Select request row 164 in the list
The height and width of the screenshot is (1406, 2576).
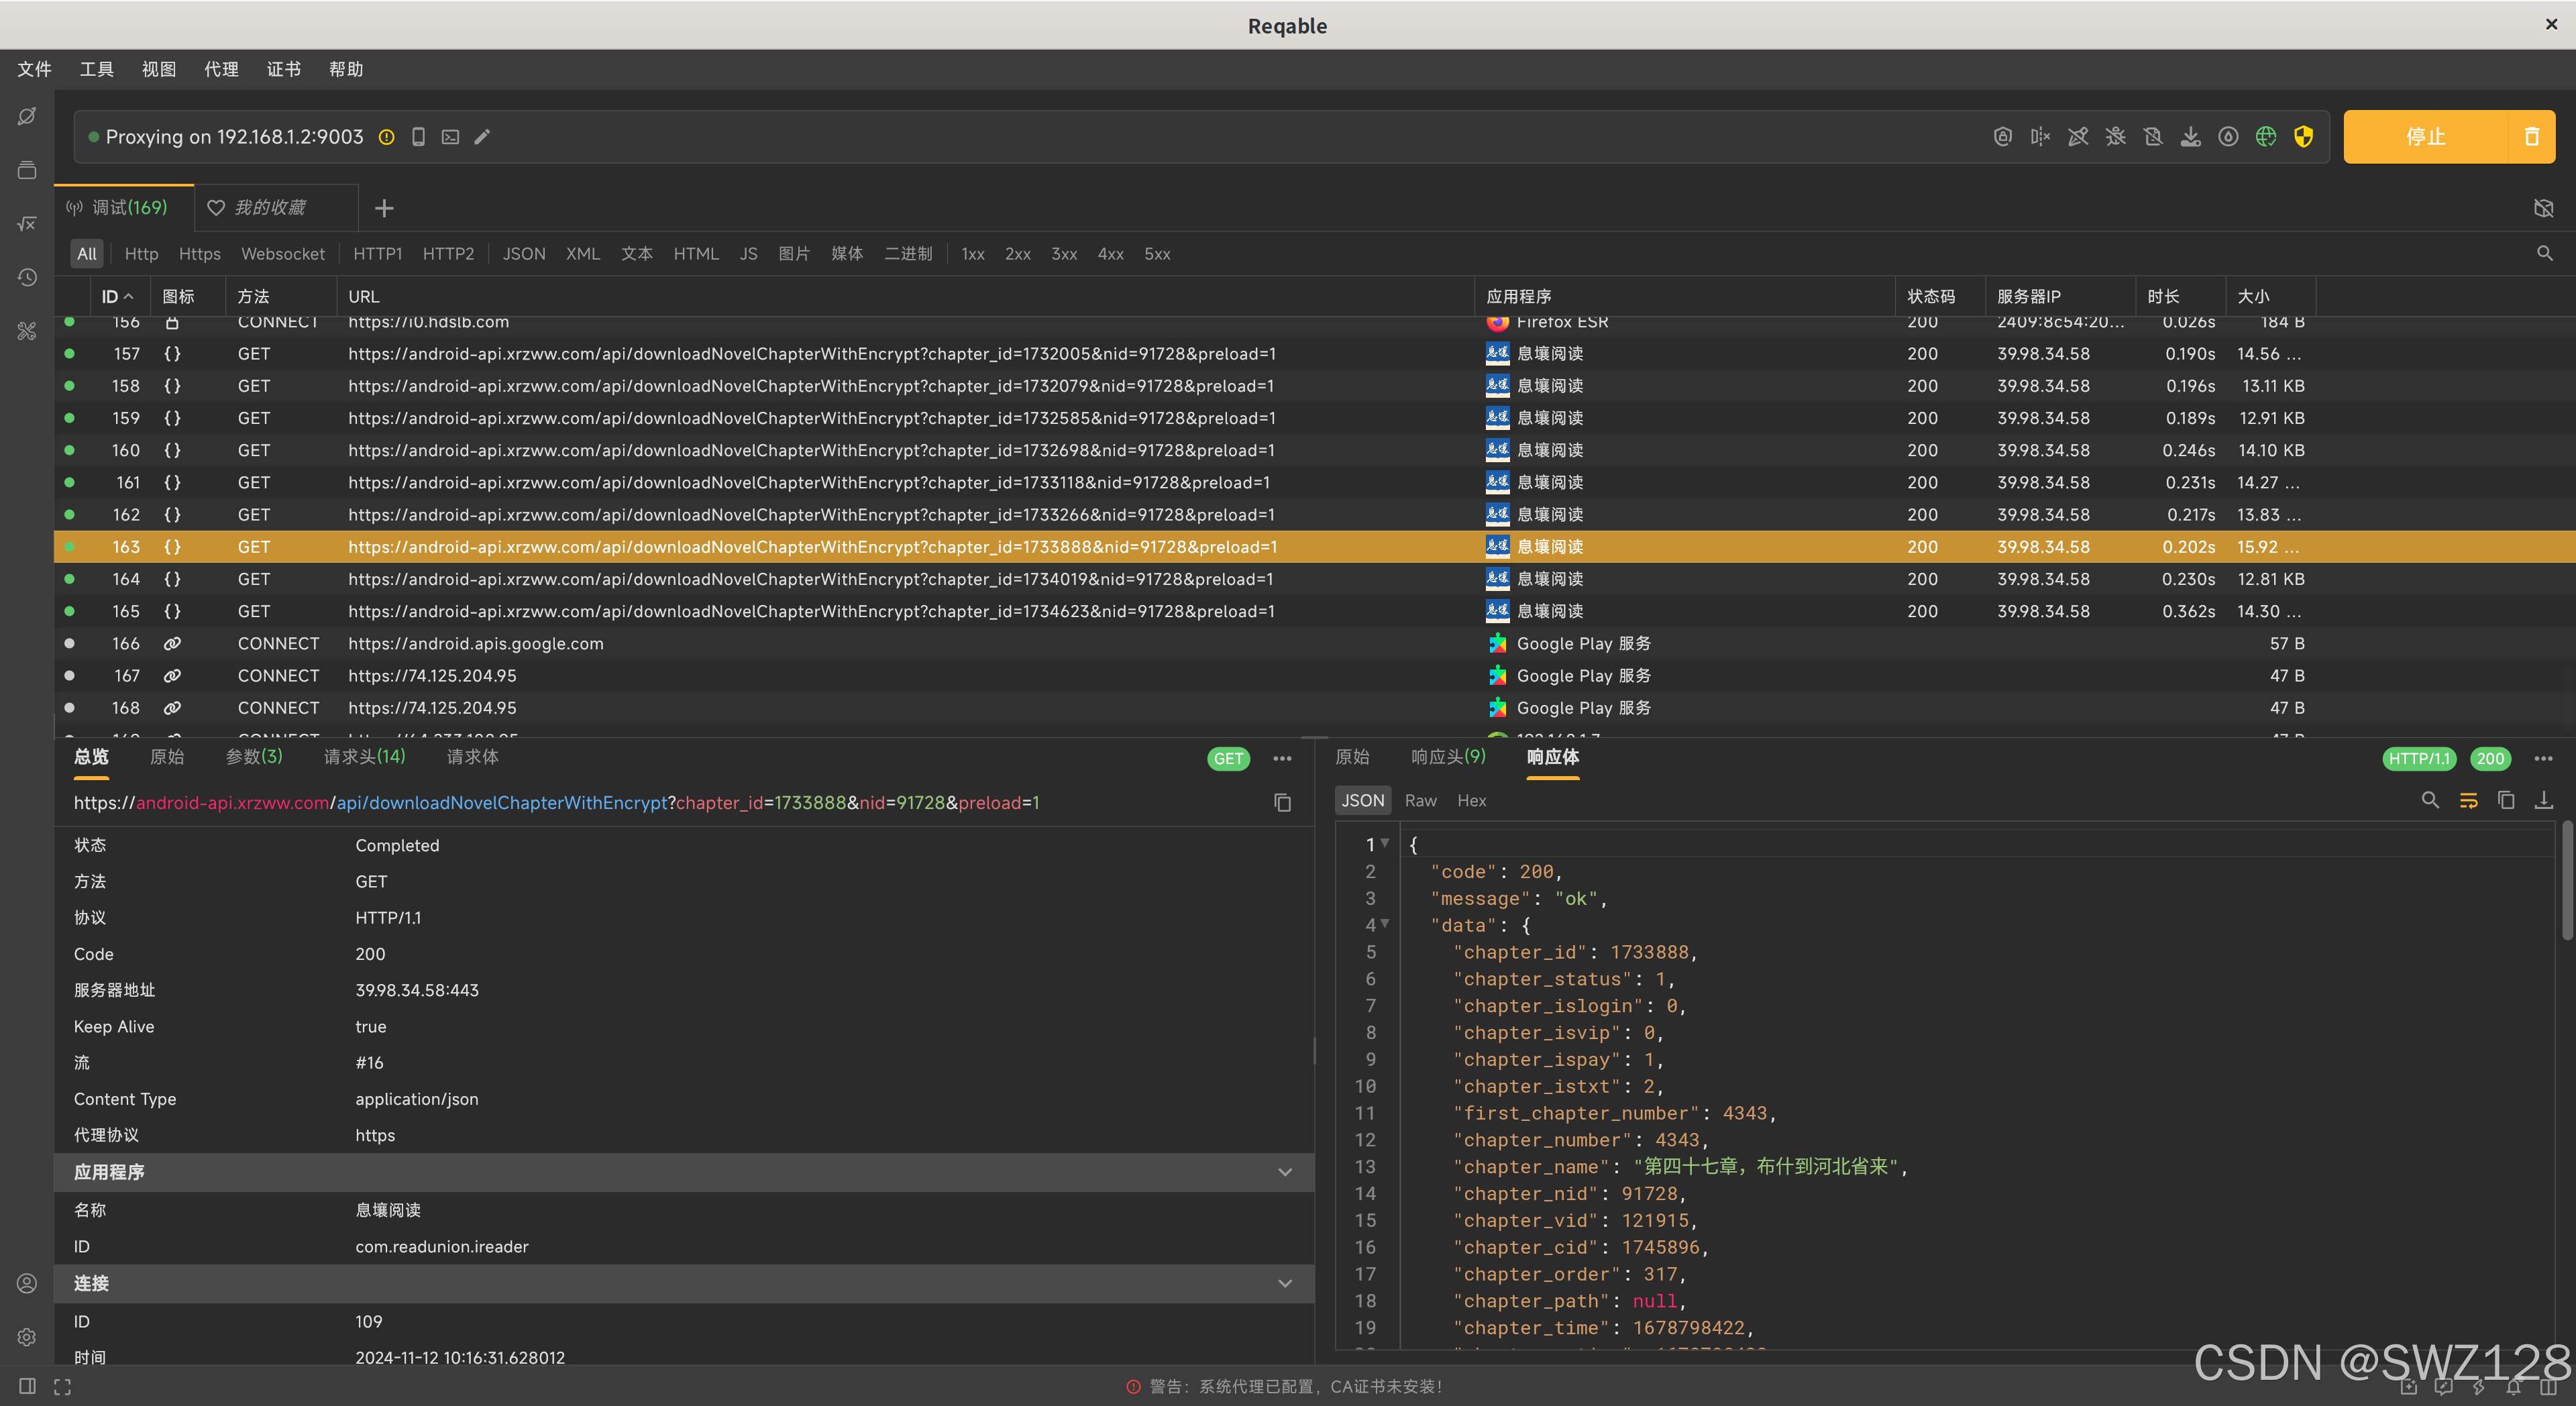tap(800, 579)
